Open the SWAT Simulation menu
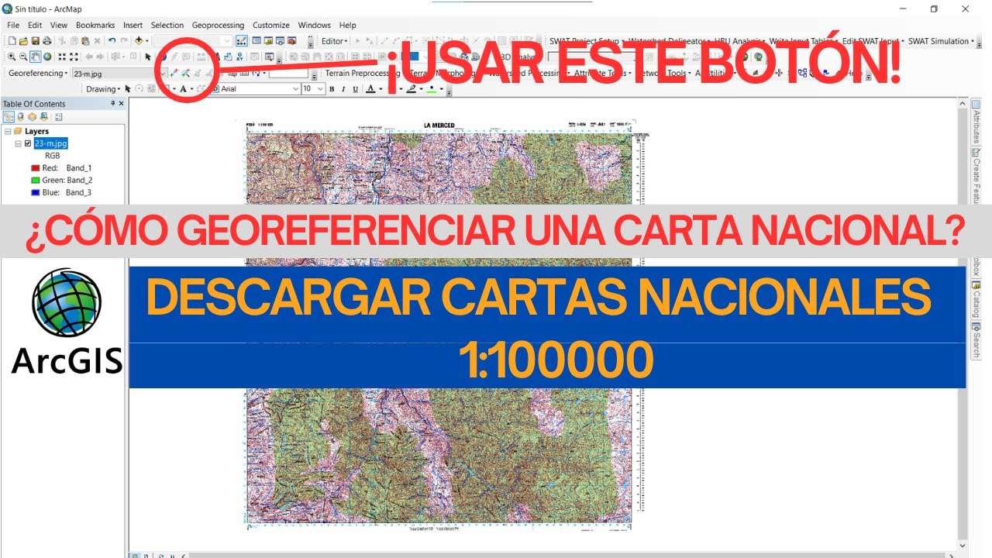The width and height of the screenshot is (992, 558). pos(941,41)
